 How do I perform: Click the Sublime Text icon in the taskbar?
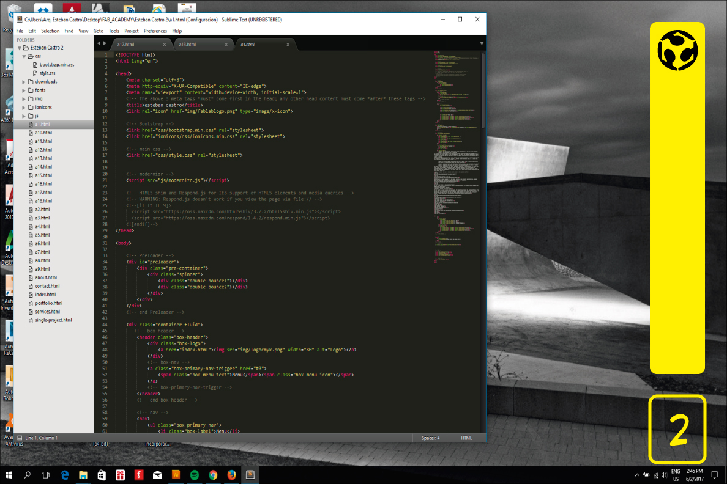[x=250, y=475]
